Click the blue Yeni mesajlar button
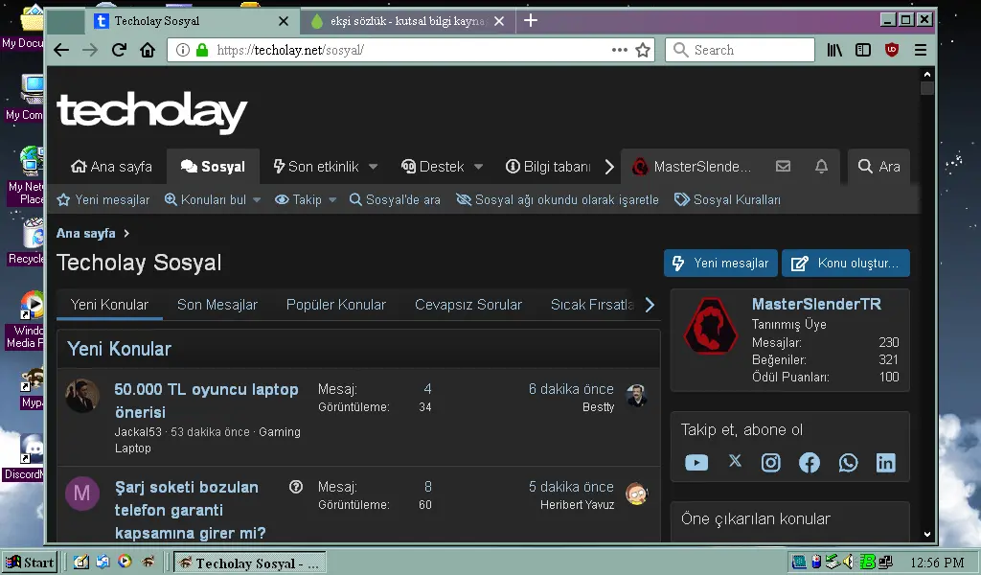 720,263
